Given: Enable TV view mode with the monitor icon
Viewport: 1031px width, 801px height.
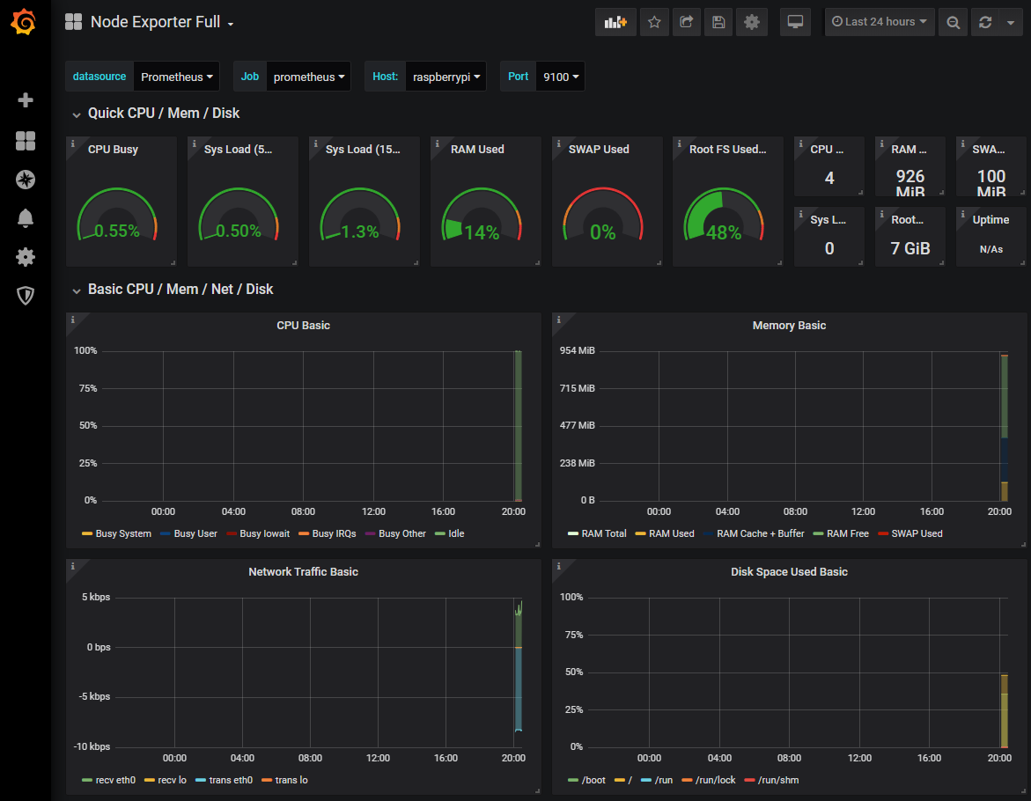Looking at the screenshot, I should 795,22.
